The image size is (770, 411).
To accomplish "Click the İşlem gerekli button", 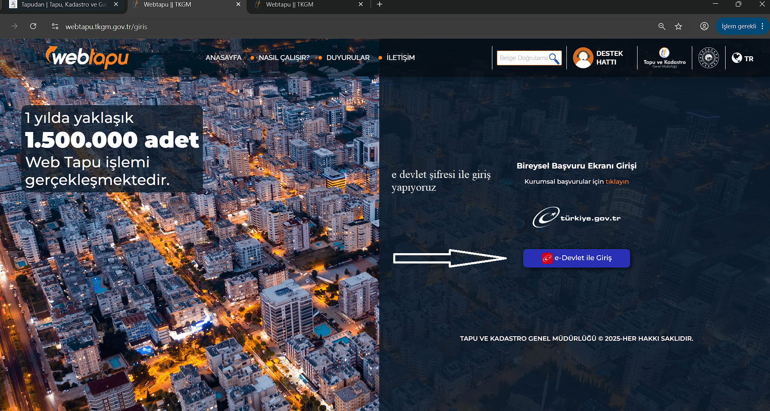I will point(739,26).
